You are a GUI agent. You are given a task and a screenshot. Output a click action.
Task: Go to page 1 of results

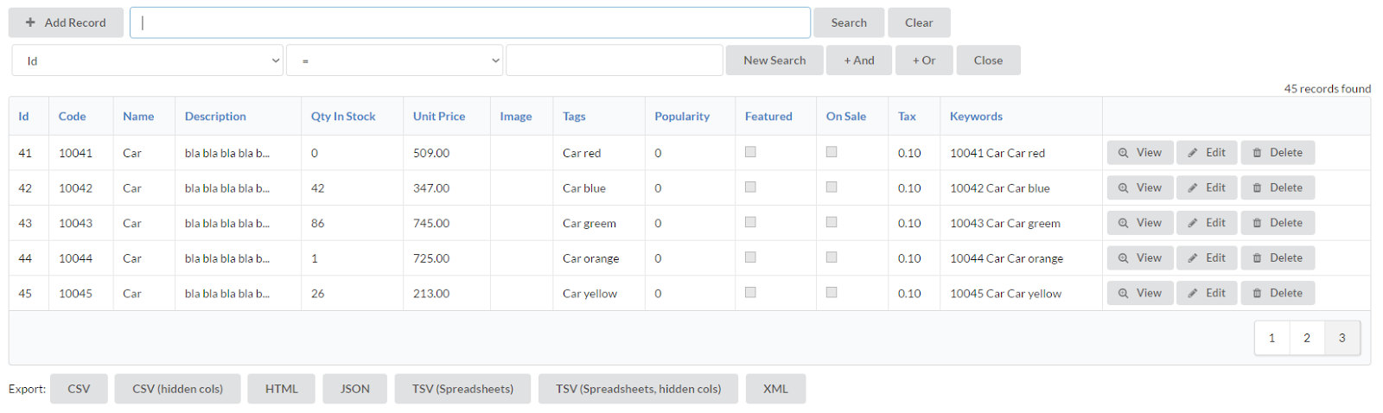click(x=1271, y=338)
